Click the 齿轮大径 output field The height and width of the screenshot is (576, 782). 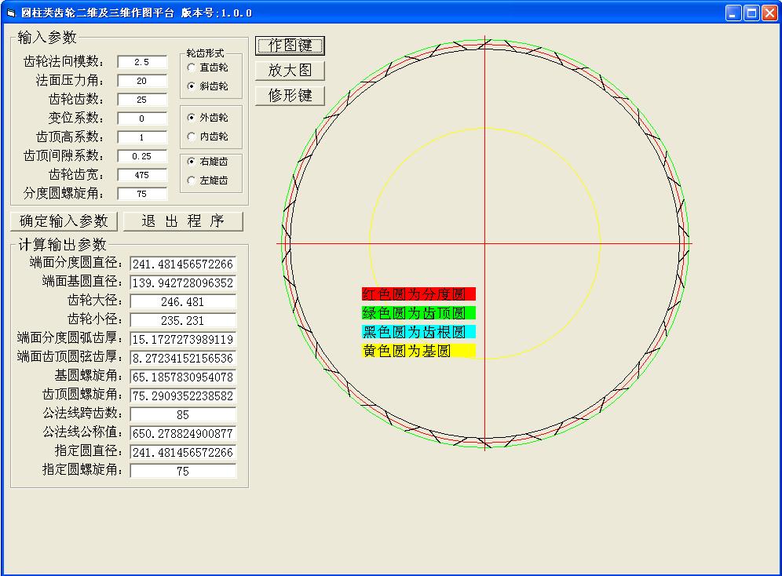(183, 302)
